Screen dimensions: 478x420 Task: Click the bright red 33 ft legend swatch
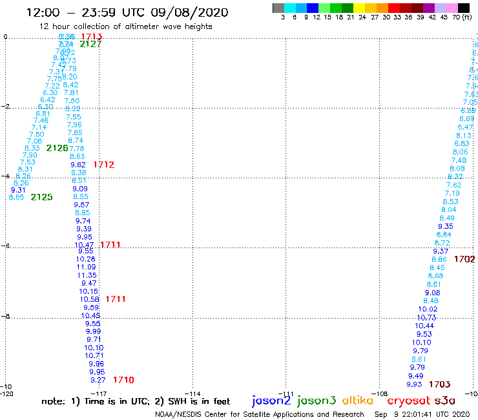(394, 8)
